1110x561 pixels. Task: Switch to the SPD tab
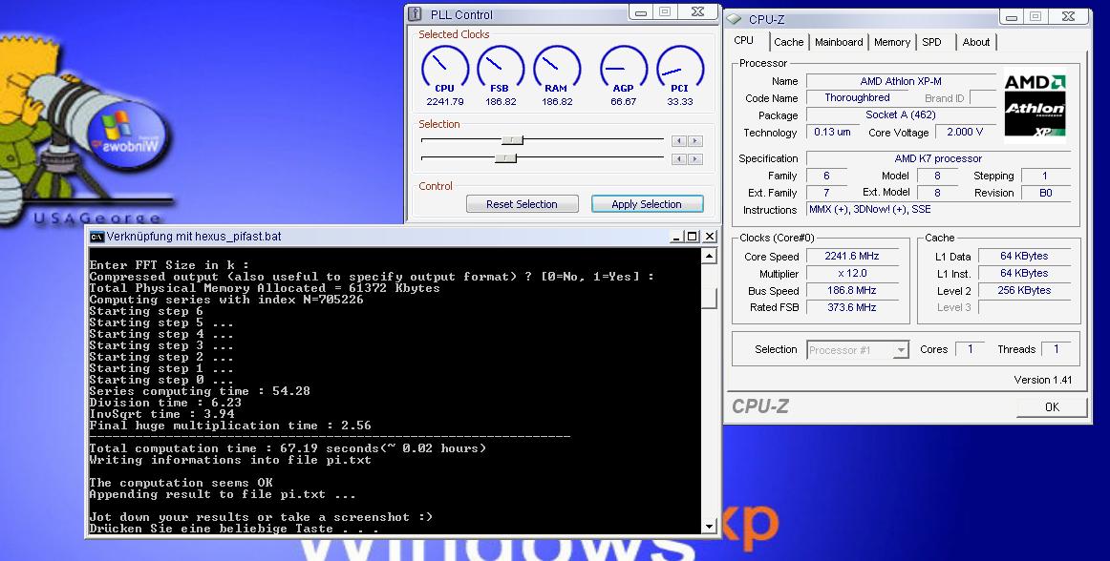[x=932, y=42]
